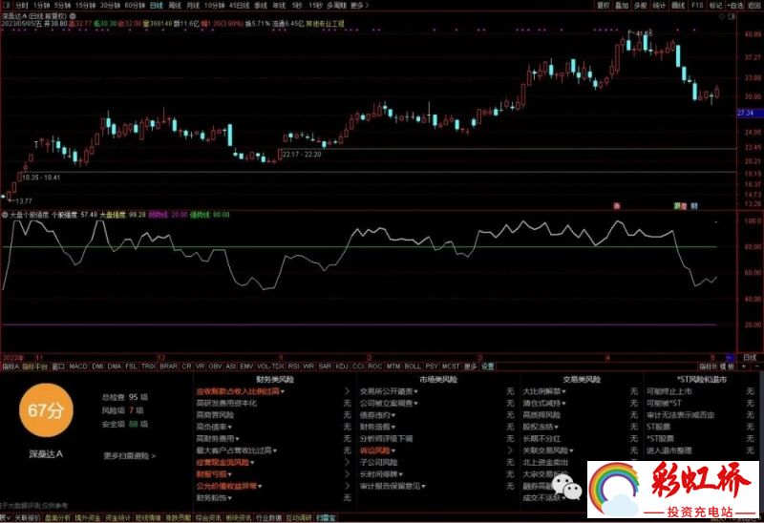Click the small icon left of 分时
The height and width of the screenshot is (523, 764).
pyautogui.click(x=7, y=6)
